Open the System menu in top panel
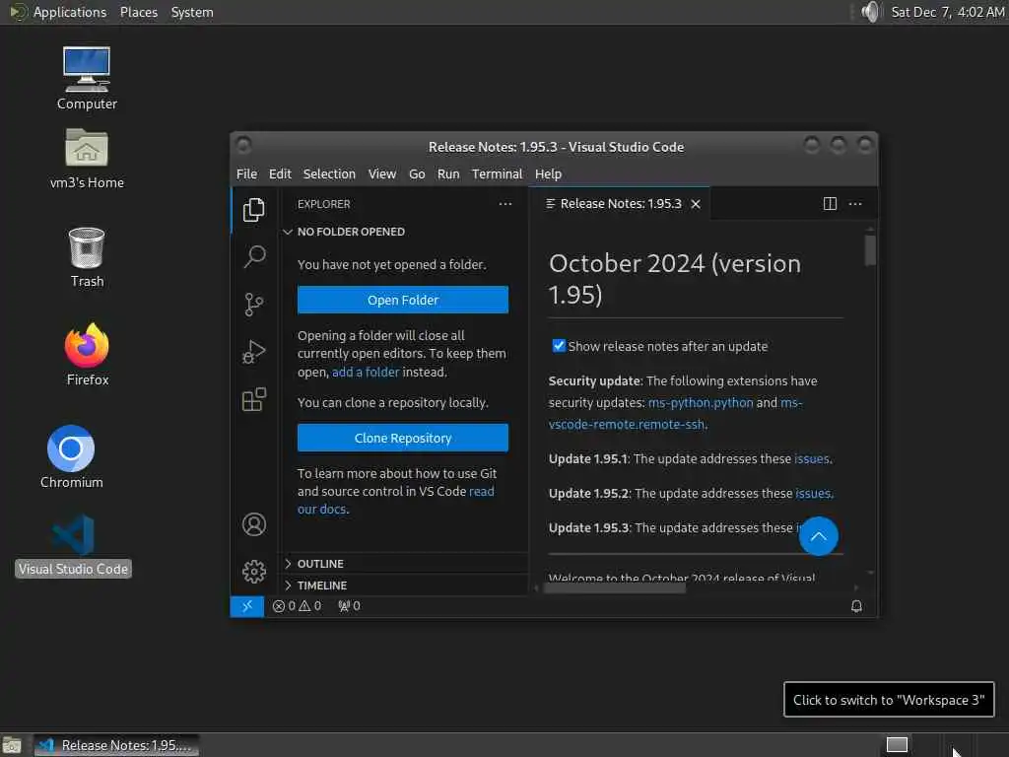Image resolution: width=1009 pixels, height=757 pixels. click(192, 12)
